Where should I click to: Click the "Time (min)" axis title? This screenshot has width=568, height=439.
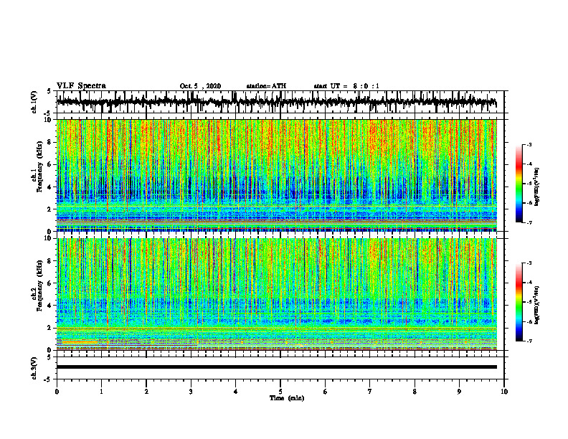(x=287, y=398)
